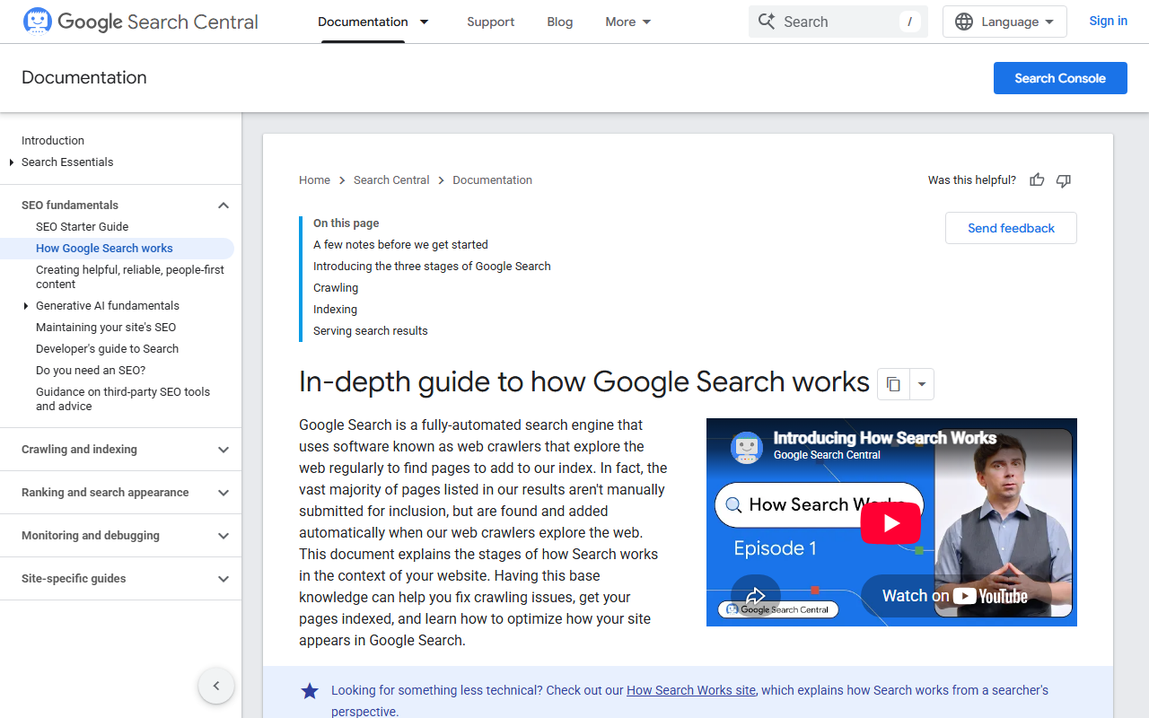Open Do you need an SEO?
The width and height of the screenshot is (1149, 718).
pyautogui.click(x=91, y=371)
